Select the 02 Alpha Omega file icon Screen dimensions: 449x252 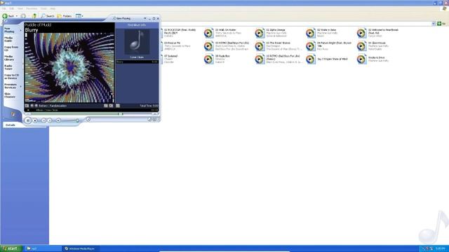pos(260,33)
